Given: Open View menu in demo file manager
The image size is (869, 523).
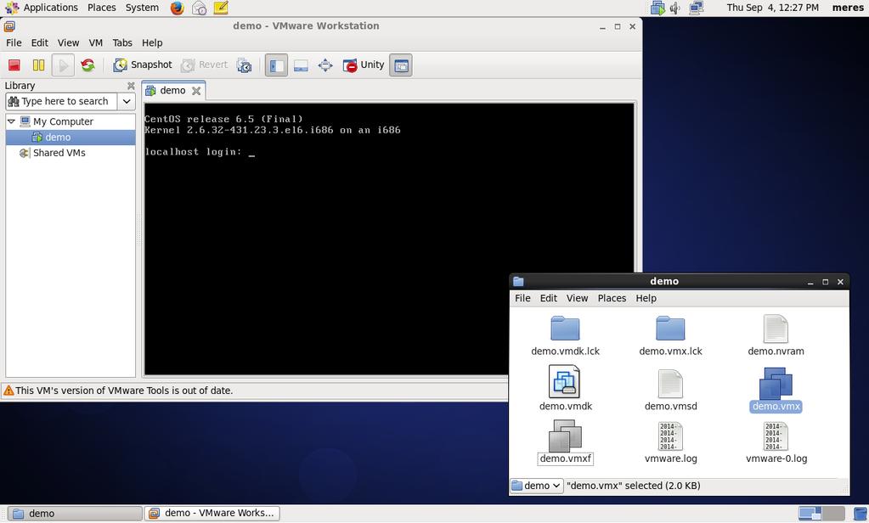Looking at the screenshot, I should coord(577,298).
